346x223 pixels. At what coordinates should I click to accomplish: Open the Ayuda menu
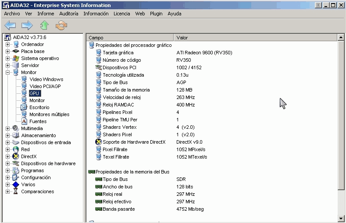click(175, 14)
